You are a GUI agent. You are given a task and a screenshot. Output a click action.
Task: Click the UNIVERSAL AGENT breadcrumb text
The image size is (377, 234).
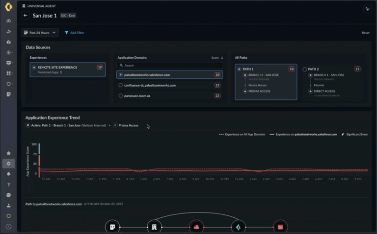tap(42, 6)
